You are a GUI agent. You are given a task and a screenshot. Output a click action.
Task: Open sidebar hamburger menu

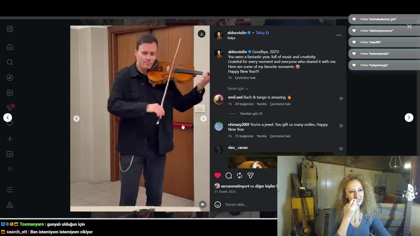(x=10, y=190)
